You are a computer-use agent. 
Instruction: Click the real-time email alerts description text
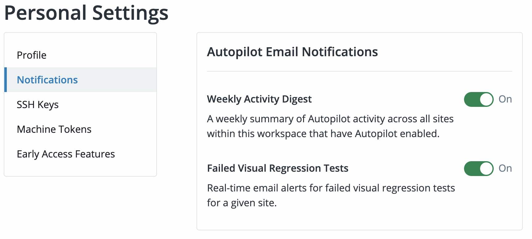[x=331, y=195]
